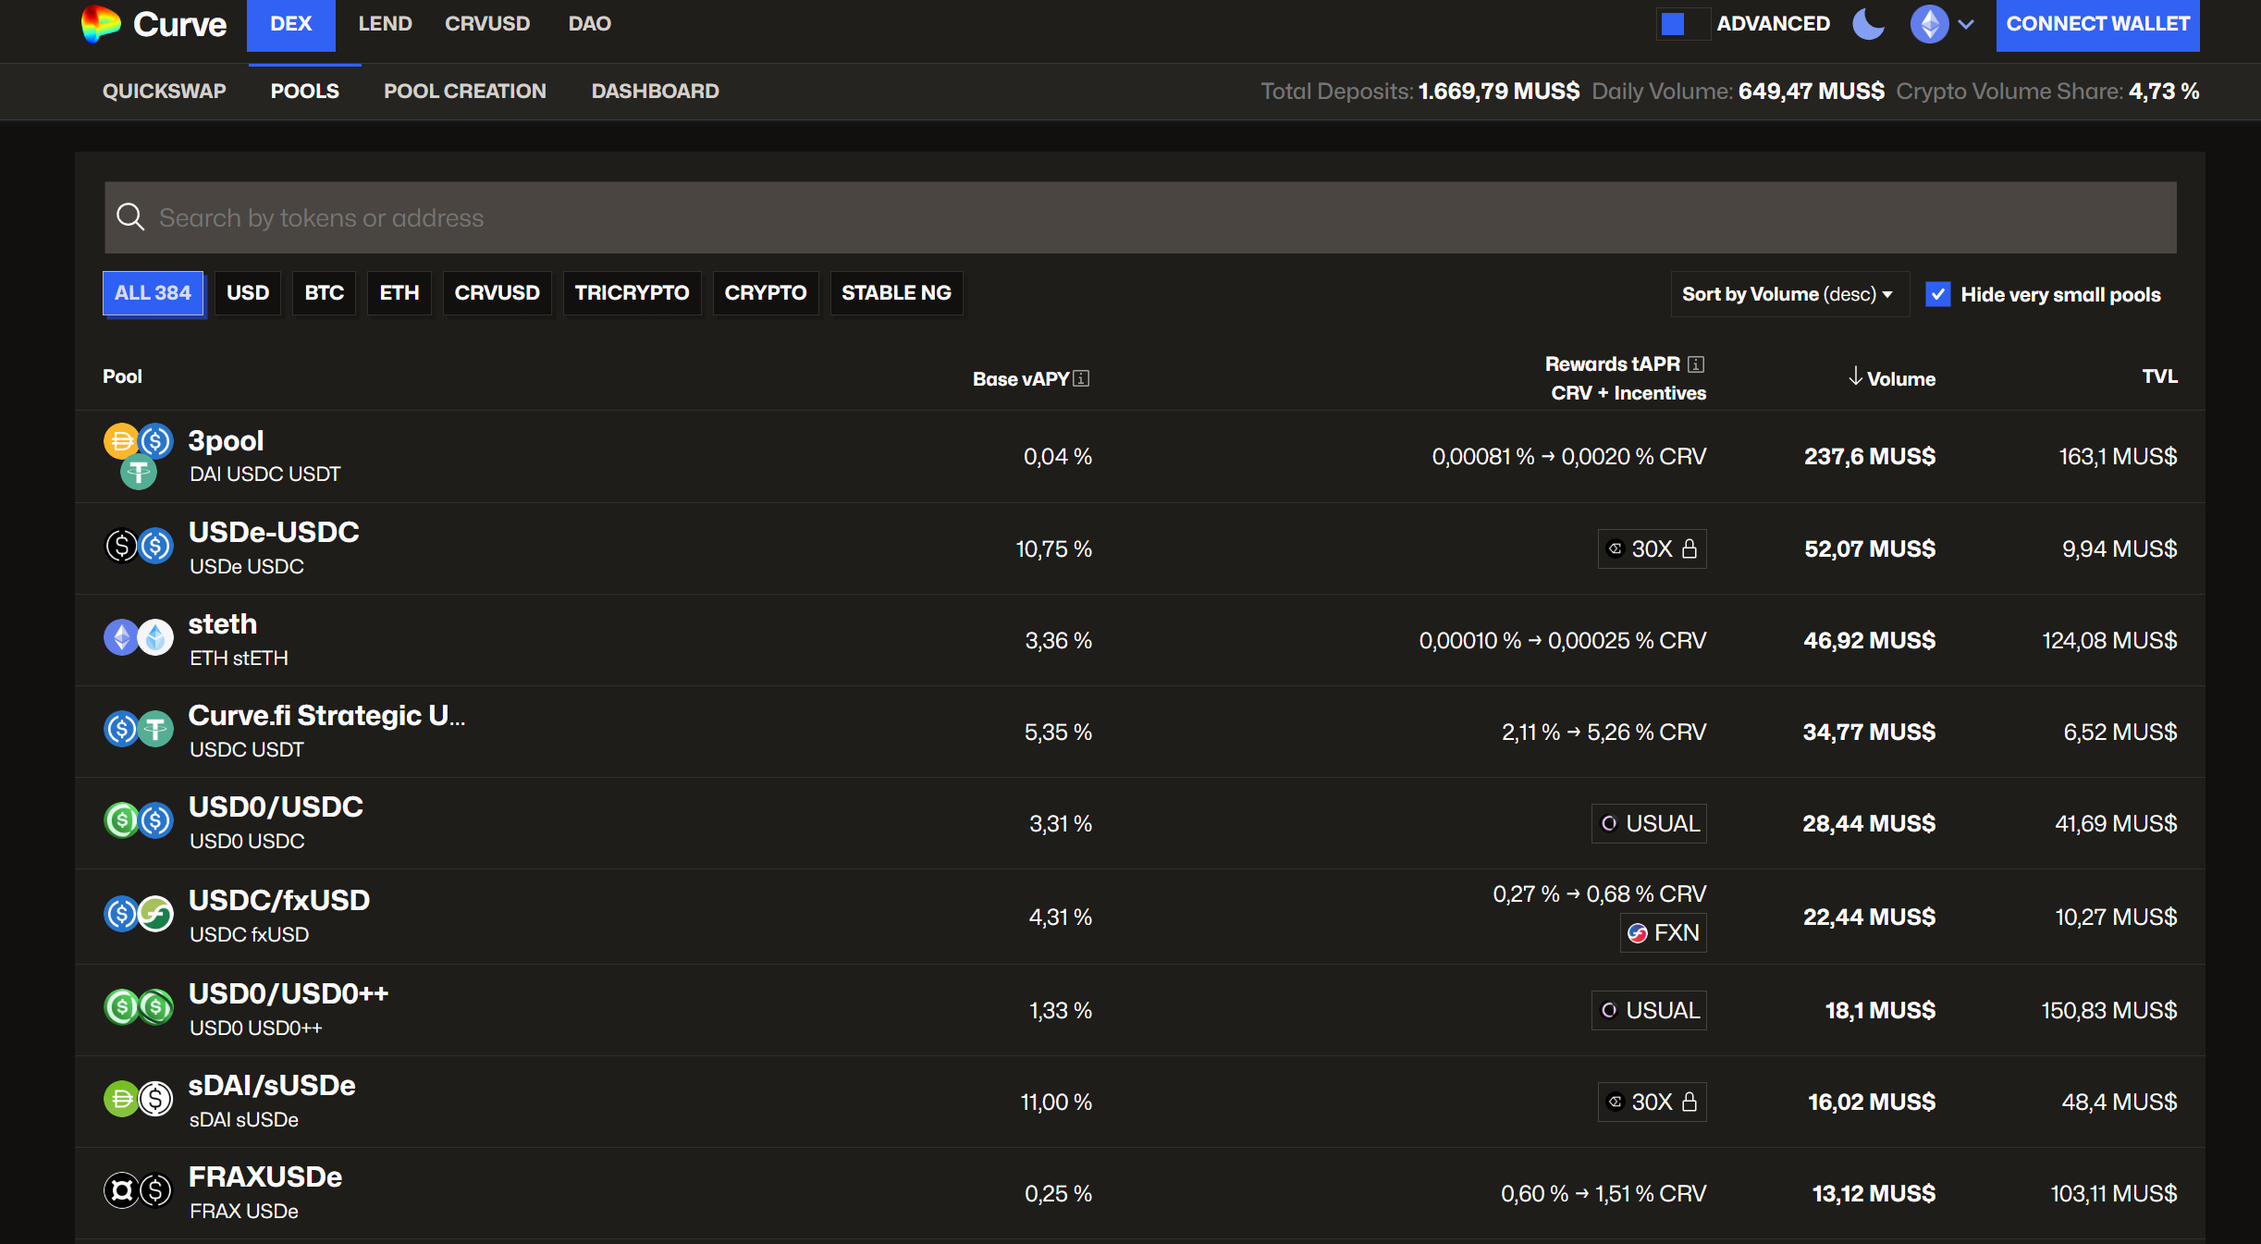
Task: Click USDC/fxUSD pool token icons
Action: coord(138,914)
